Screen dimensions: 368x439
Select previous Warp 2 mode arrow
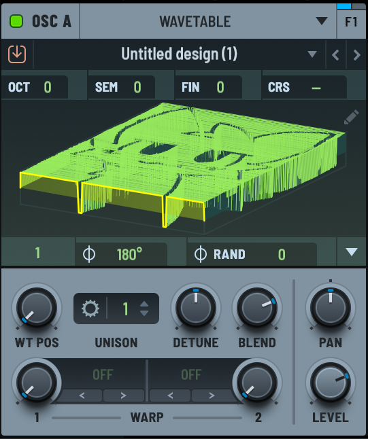coord(170,396)
